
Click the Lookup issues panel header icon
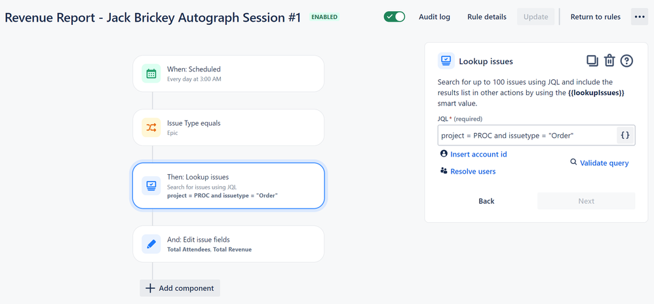[x=446, y=61]
